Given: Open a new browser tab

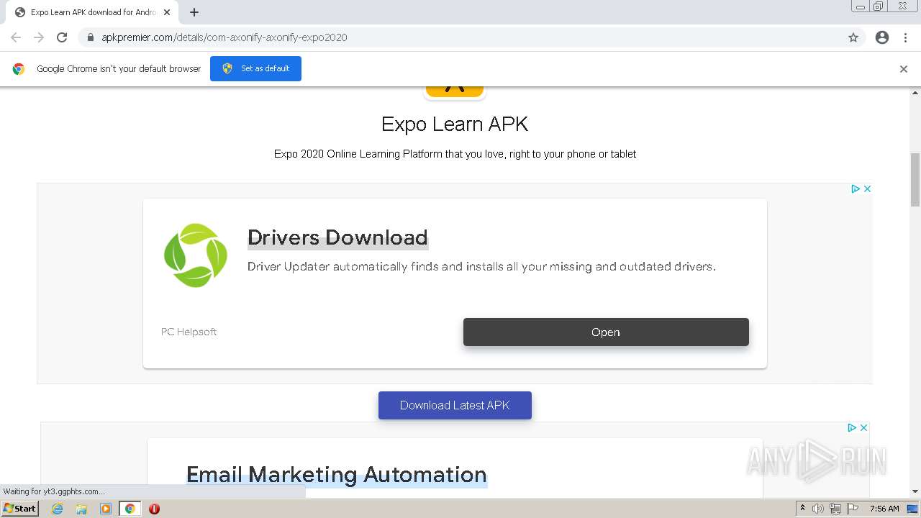Looking at the screenshot, I should click(x=194, y=12).
